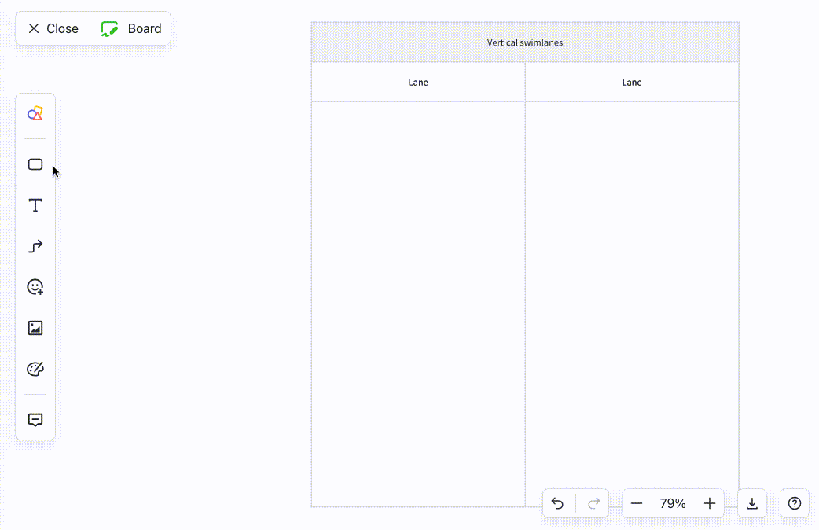
Task: Select the second Lane header cell
Action: (x=632, y=82)
